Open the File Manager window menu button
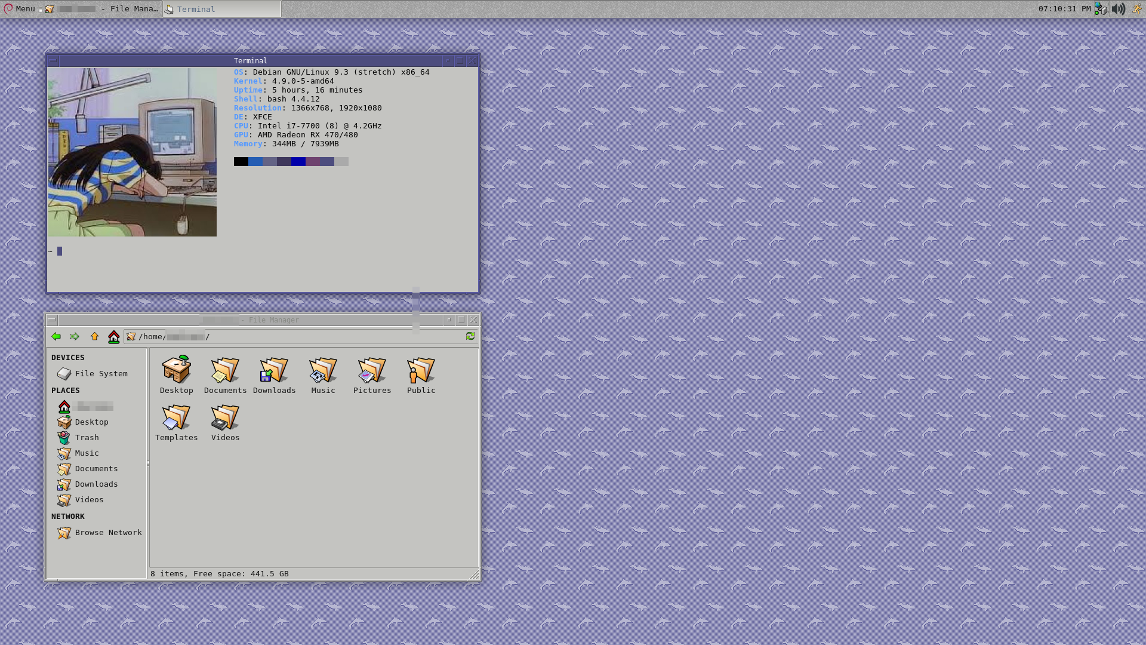The height and width of the screenshot is (645, 1146). (52, 320)
